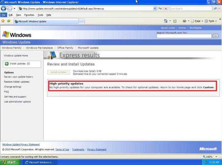The width and height of the screenshot is (222, 165).
Task: Click the 100% zoom level control
Action: click(207, 157)
